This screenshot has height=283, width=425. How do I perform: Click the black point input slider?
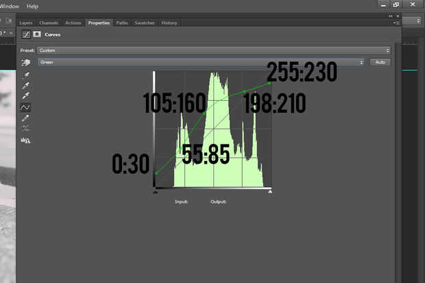[156, 192]
